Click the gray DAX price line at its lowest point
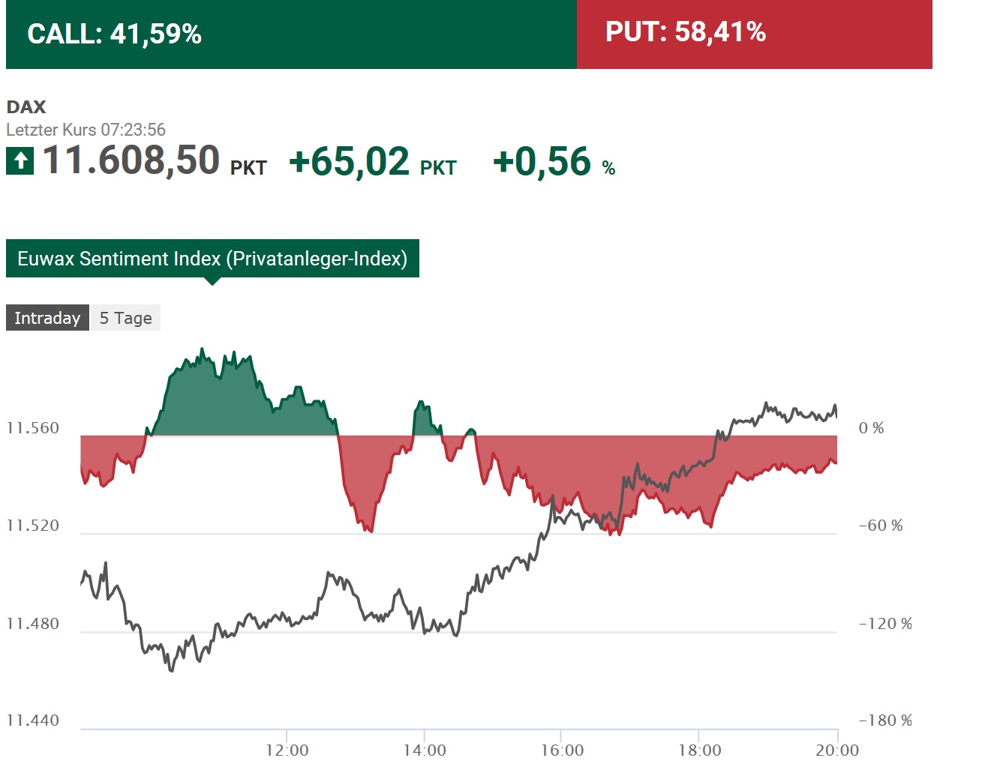The height and width of the screenshot is (764, 982). pos(169,671)
